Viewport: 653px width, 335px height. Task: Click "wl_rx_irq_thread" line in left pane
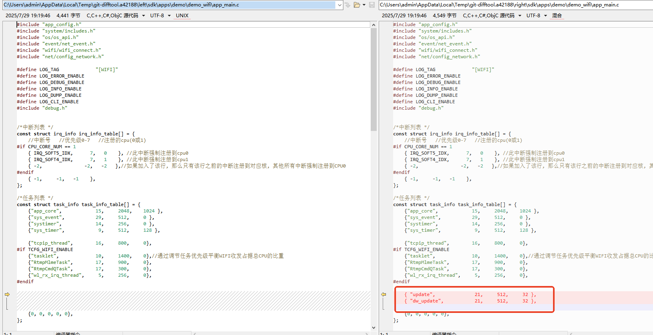[90, 275]
